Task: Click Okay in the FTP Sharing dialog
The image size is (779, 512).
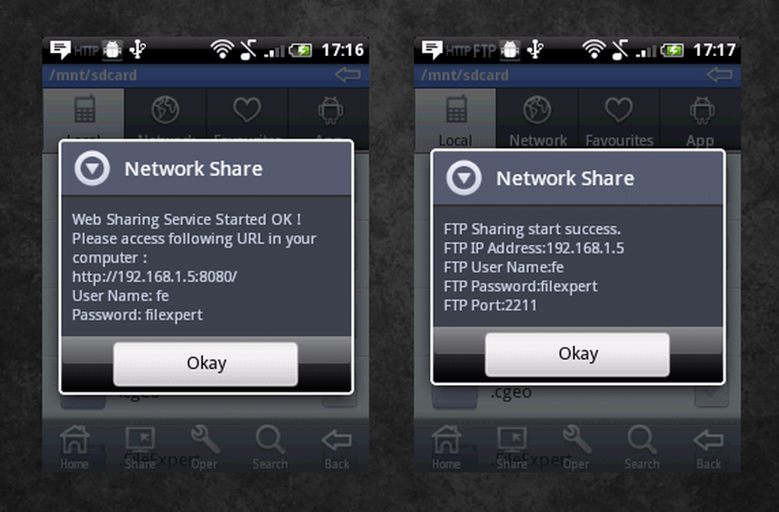Action: pos(577,354)
